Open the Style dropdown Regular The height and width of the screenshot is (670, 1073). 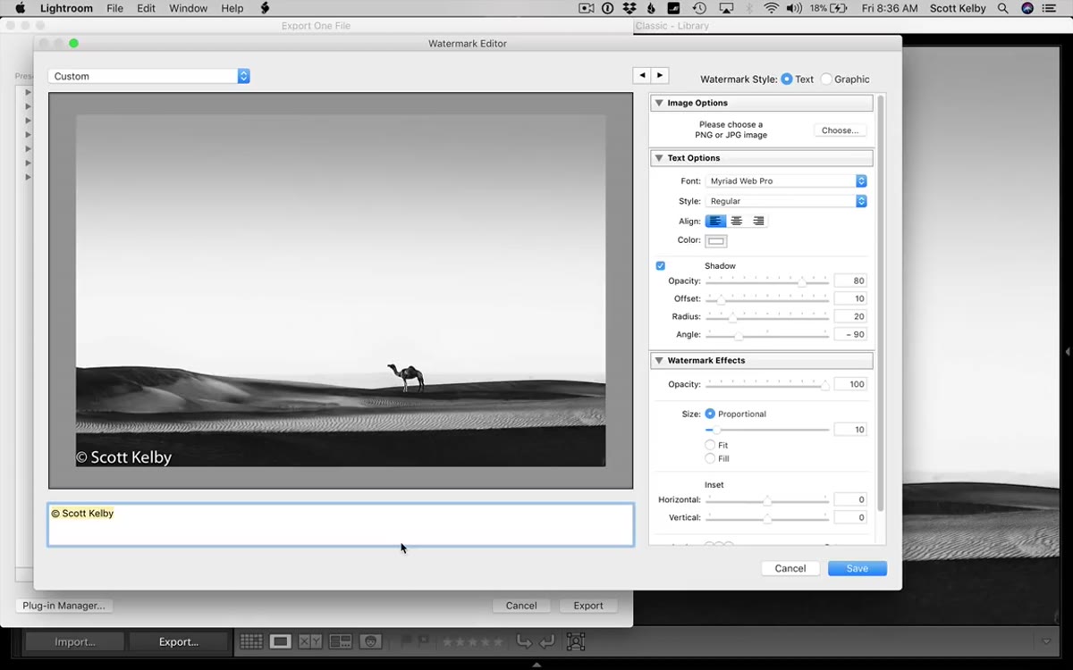click(x=786, y=201)
